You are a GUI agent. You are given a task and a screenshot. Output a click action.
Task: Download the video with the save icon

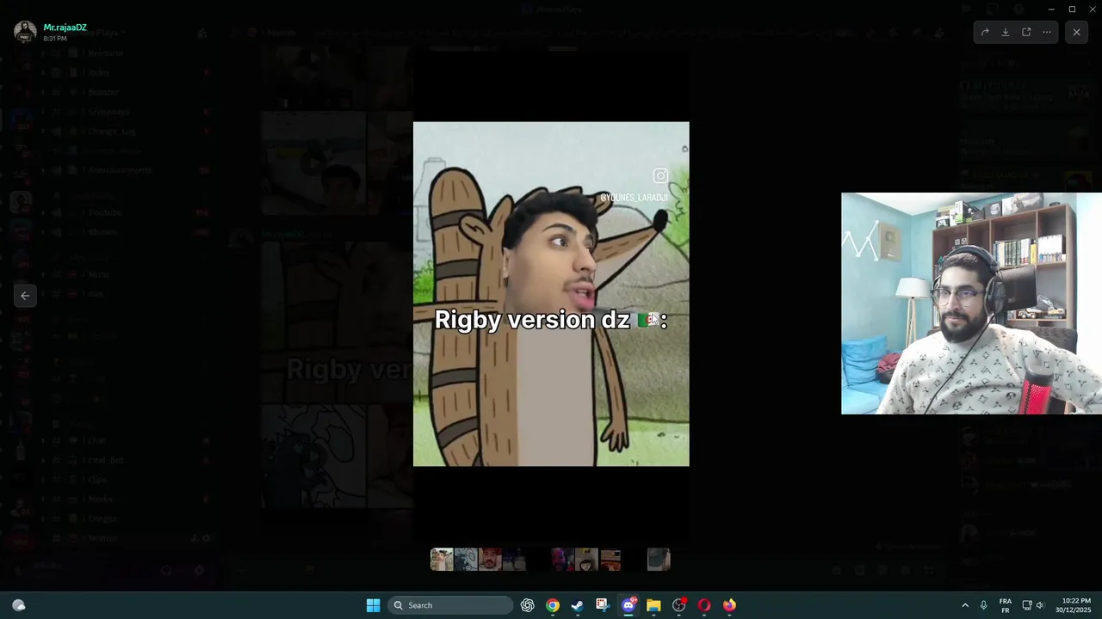1006,32
